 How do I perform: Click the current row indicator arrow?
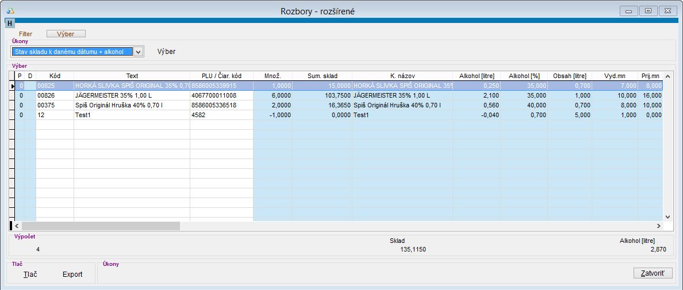pos(13,86)
